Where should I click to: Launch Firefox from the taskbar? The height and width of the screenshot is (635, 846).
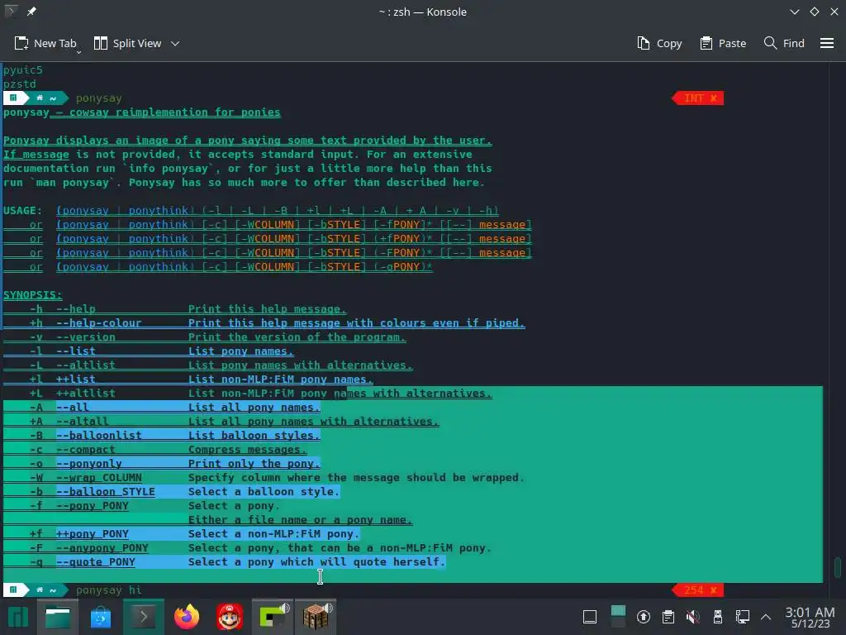[187, 617]
